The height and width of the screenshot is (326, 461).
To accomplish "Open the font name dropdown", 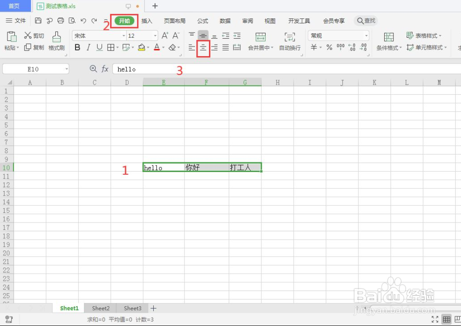I will click(123, 35).
